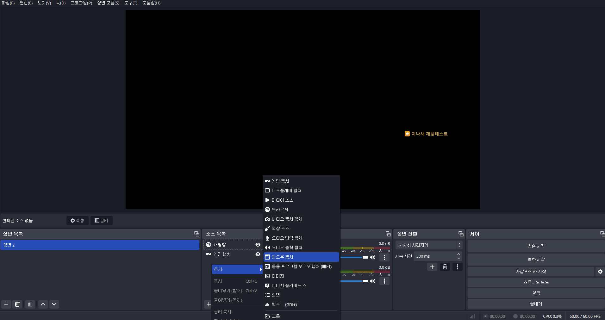Click 윈도우 캡쳐 highlighted entry
The height and width of the screenshot is (320, 605).
point(301,257)
